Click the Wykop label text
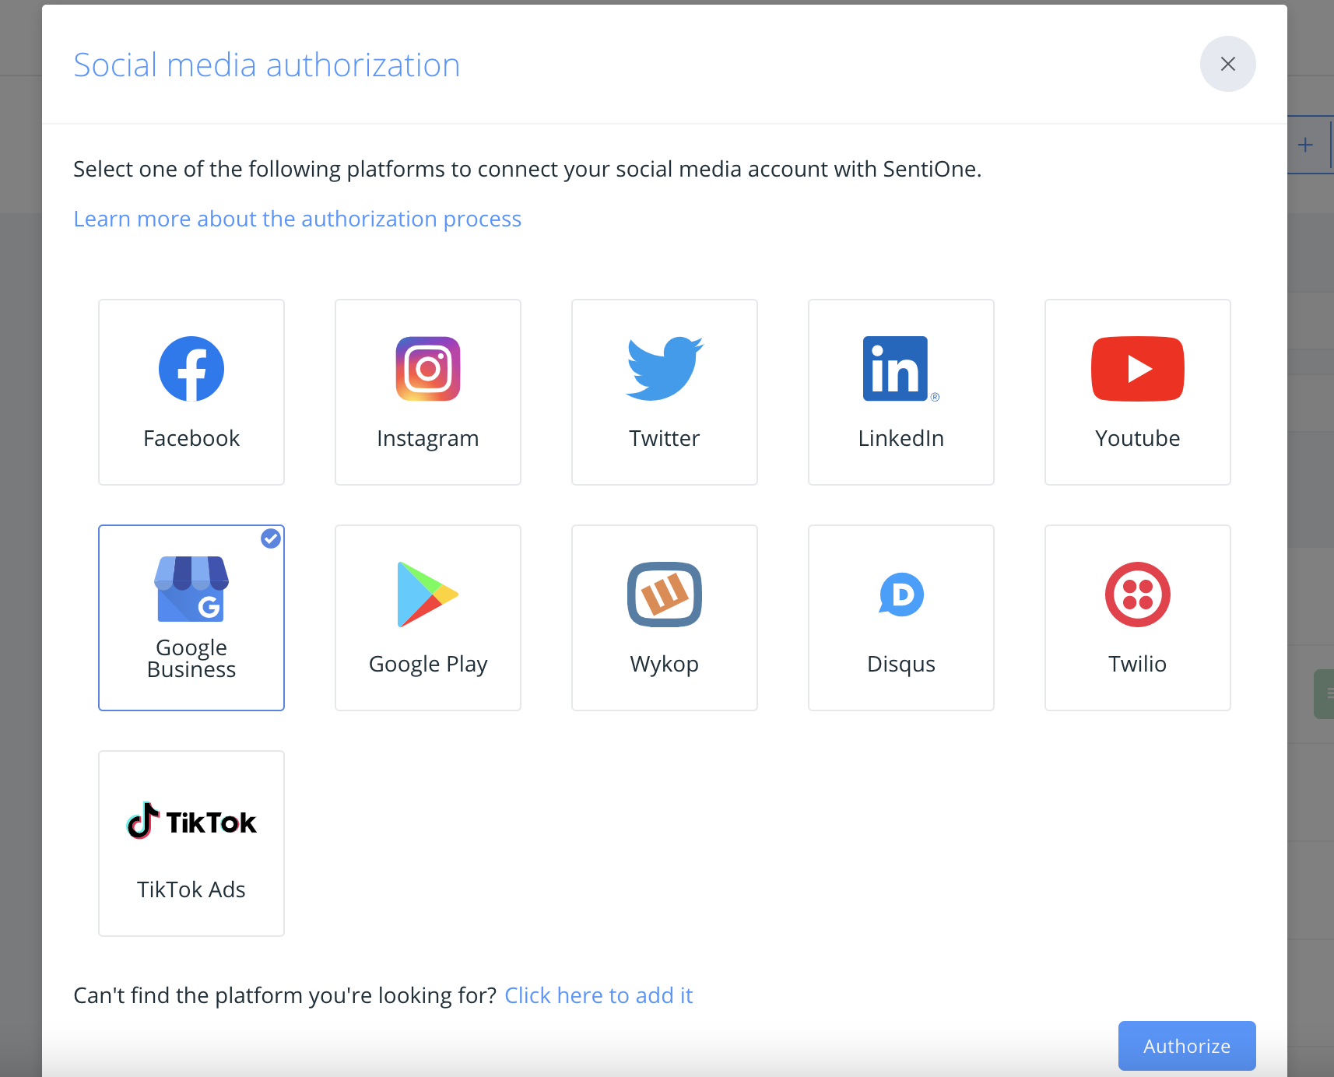Viewport: 1334px width, 1077px height. (x=665, y=664)
